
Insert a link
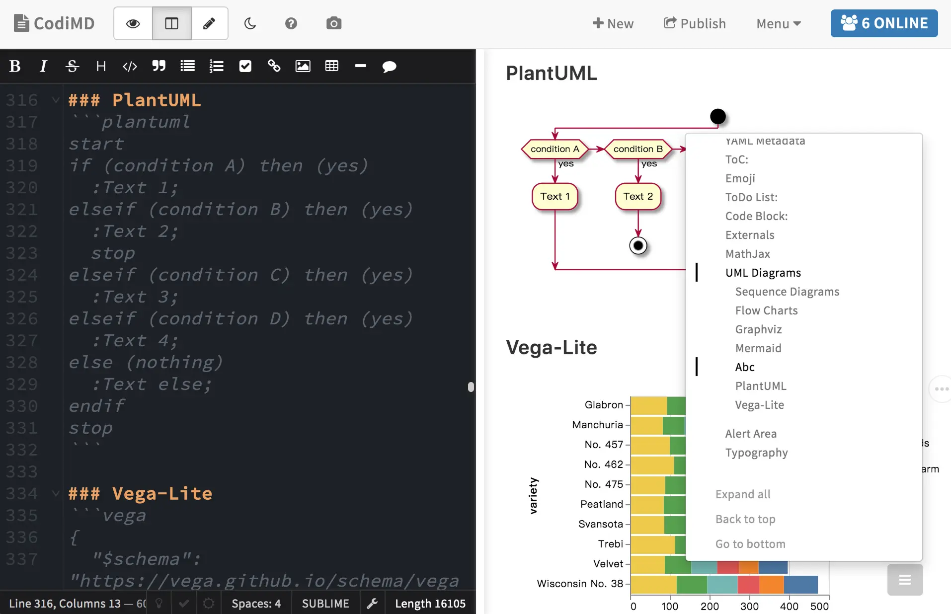pos(273,66)
